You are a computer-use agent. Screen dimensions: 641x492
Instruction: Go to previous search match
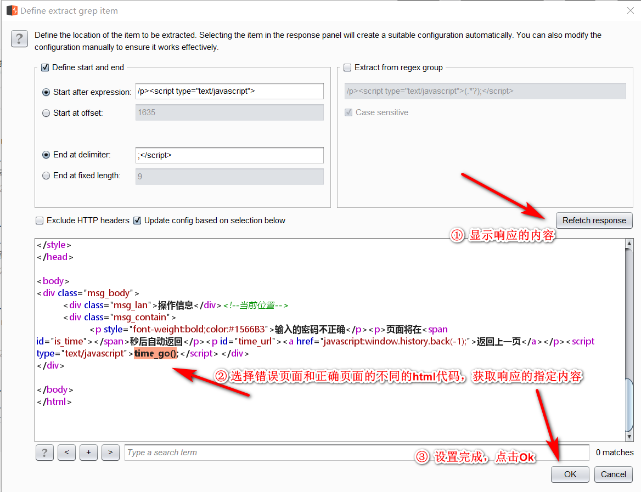tap(66, 453)
